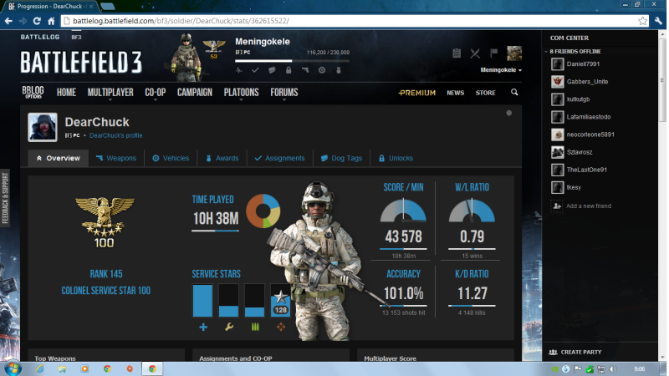Open unlocks padlock icon in header
The height and width of the screenshot is (376, 669).
(289, 70)
